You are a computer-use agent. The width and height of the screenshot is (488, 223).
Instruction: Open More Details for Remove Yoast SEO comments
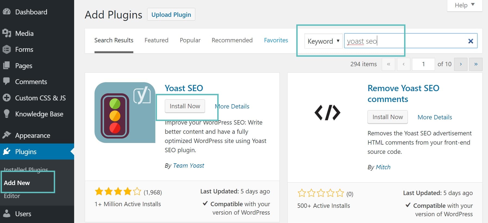point(435,117)
